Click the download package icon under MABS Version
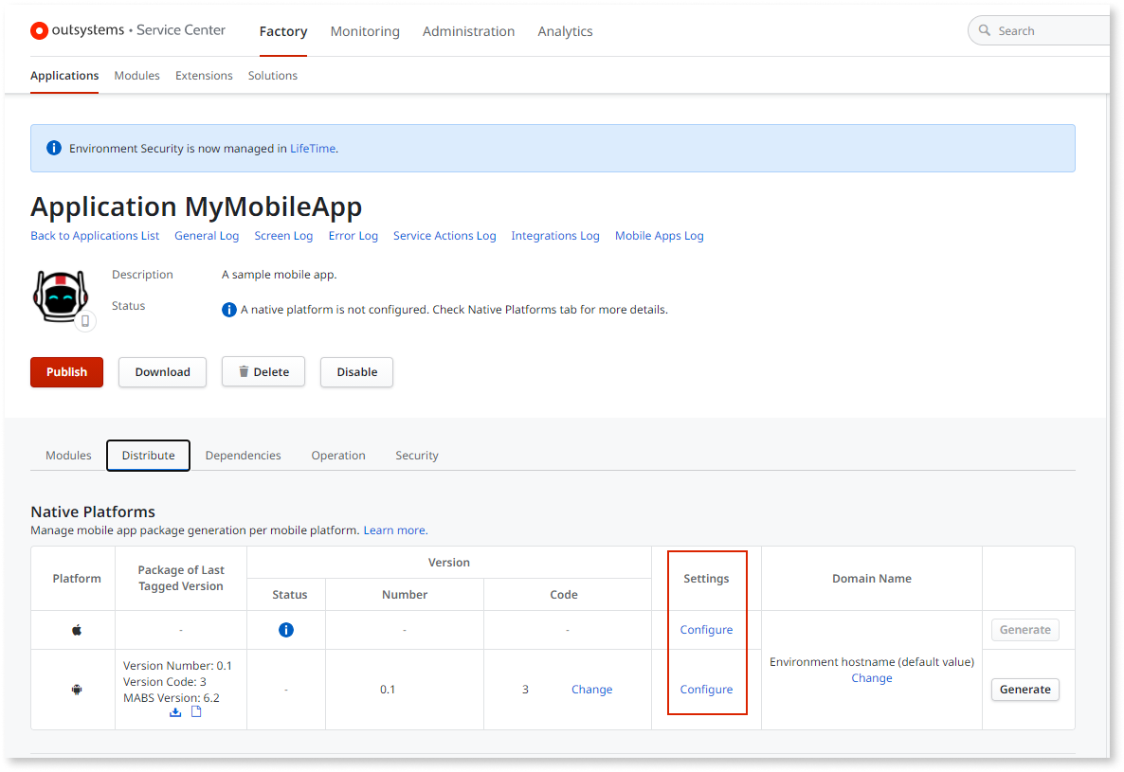Screen dimensions: 1124x772 click(x=175, y=711)
